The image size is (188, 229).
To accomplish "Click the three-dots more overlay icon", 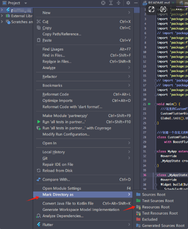I will (178, 9).
